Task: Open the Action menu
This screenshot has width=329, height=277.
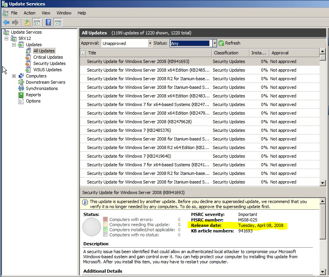Action: point(29,13)
